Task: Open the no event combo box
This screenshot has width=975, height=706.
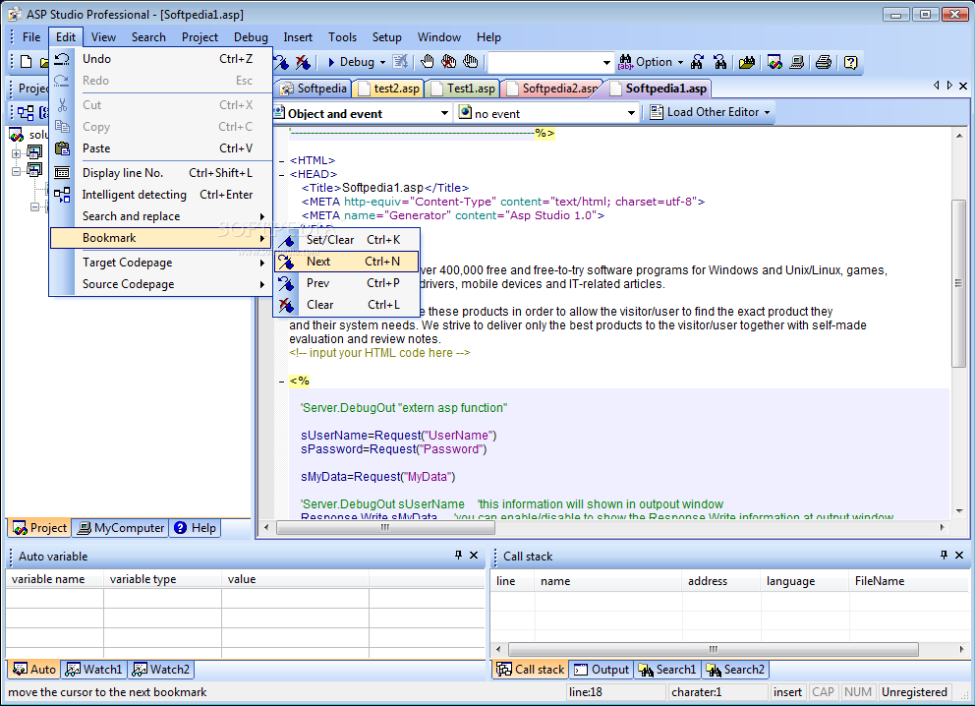Action: click(547, 113)
